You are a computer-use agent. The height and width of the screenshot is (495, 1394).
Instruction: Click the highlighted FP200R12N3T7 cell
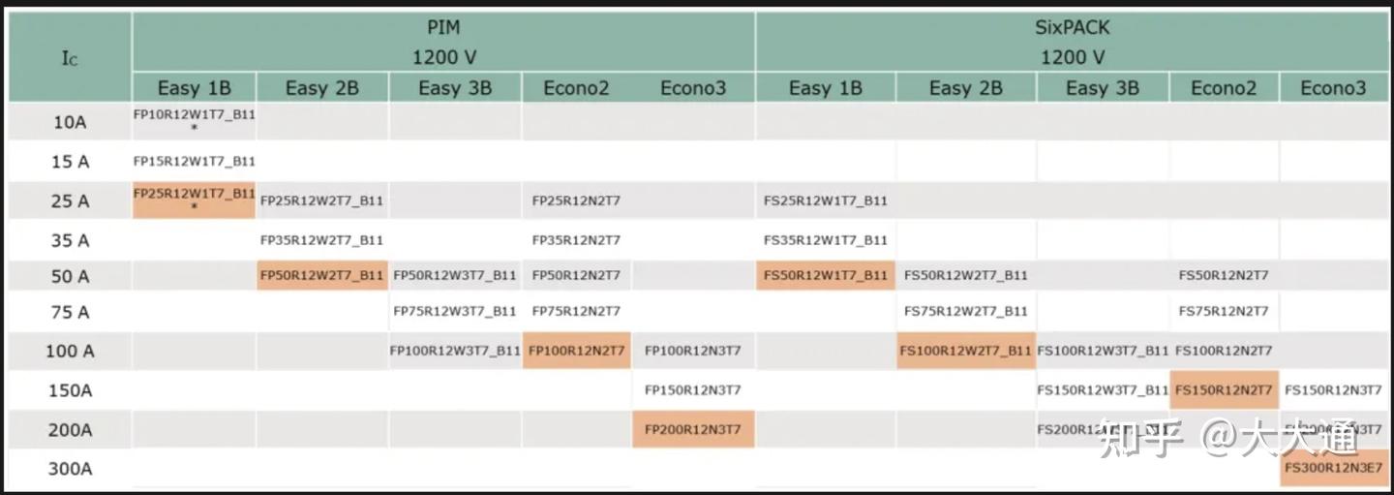(x=693, y=429)
